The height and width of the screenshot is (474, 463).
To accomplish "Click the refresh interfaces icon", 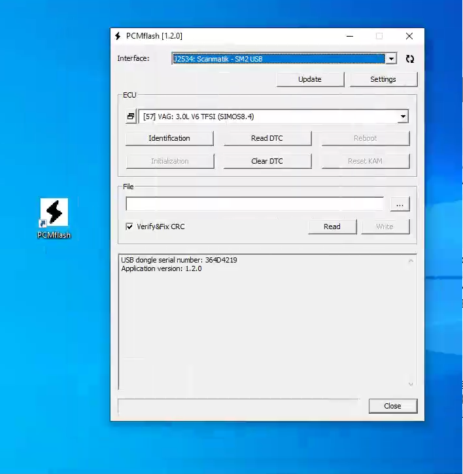I will (410, 59).
